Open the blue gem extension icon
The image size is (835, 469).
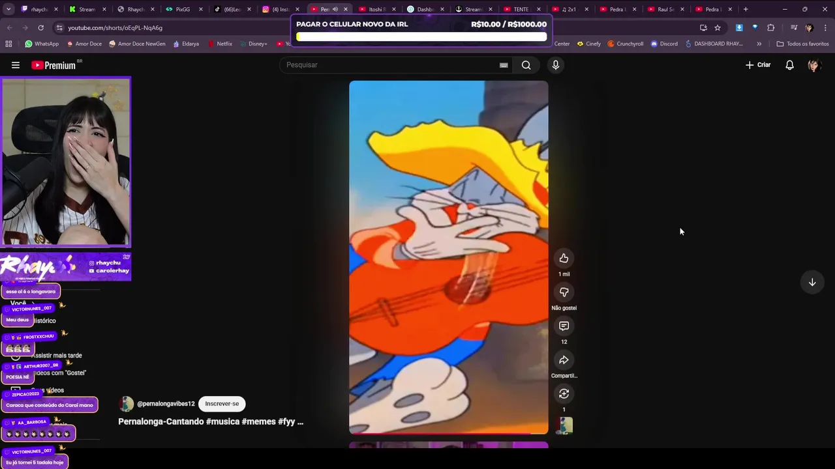pos(755,28)
